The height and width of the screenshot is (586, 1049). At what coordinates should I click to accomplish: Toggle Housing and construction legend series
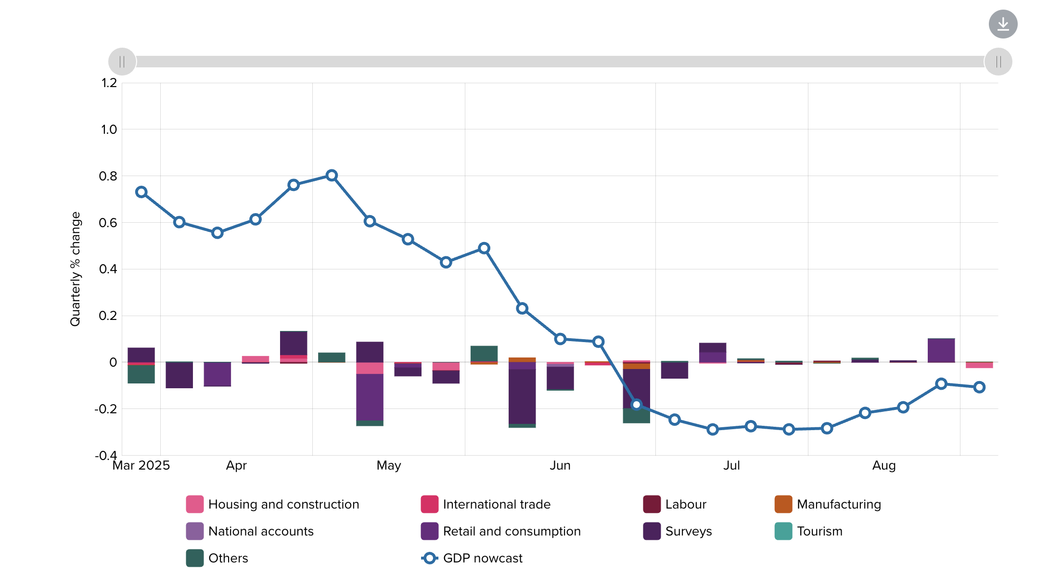[x=283, y=504]
